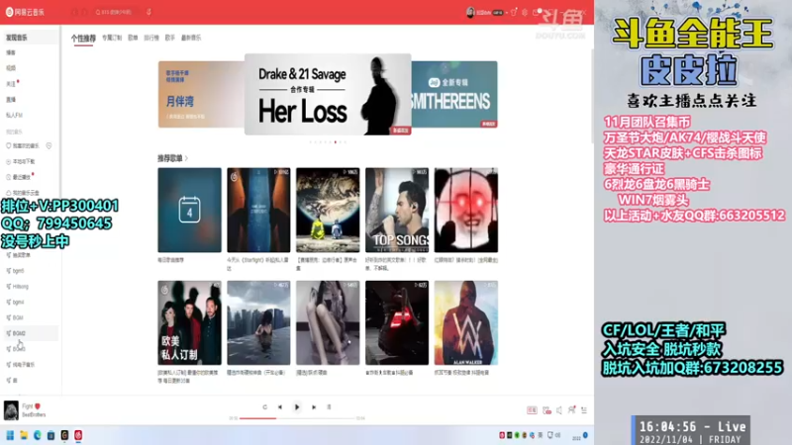Open the TOP SONGS playlist cover
Screen dimensions: 792x445
pos(397,210)
